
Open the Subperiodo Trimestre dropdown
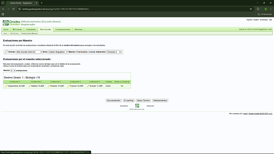114,52
